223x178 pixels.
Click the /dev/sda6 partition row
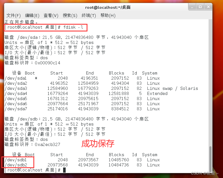82,104
